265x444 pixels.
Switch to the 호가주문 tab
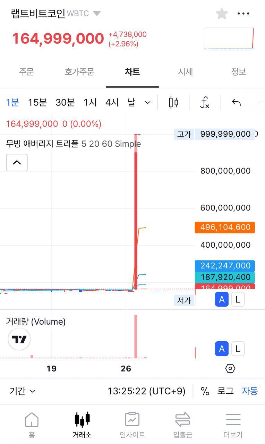79,72
